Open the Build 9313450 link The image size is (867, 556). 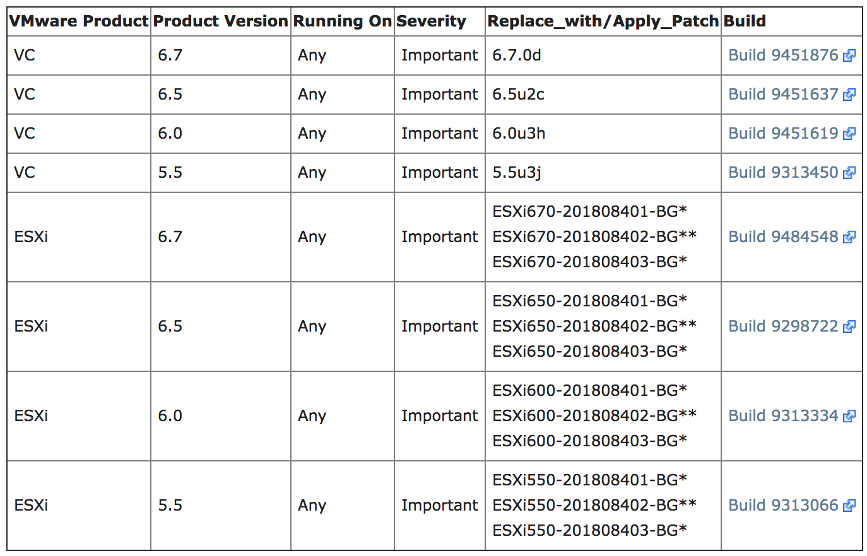click(x=784, y=173)
